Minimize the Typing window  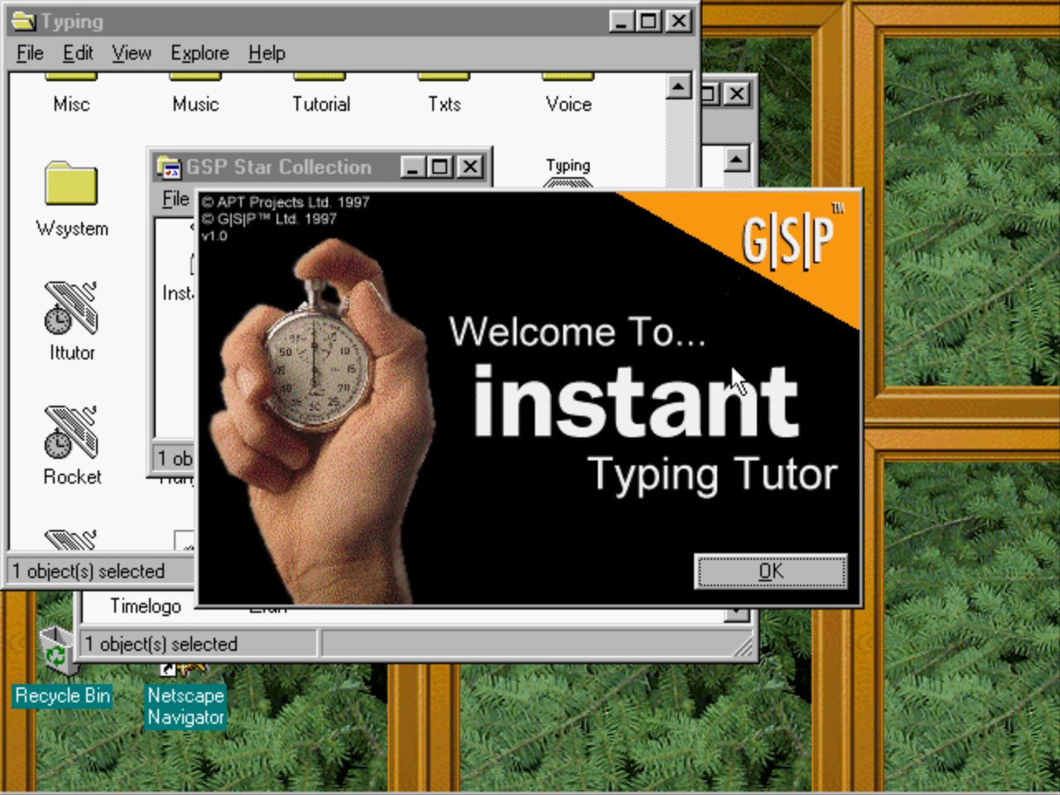[x=621, y=21]
